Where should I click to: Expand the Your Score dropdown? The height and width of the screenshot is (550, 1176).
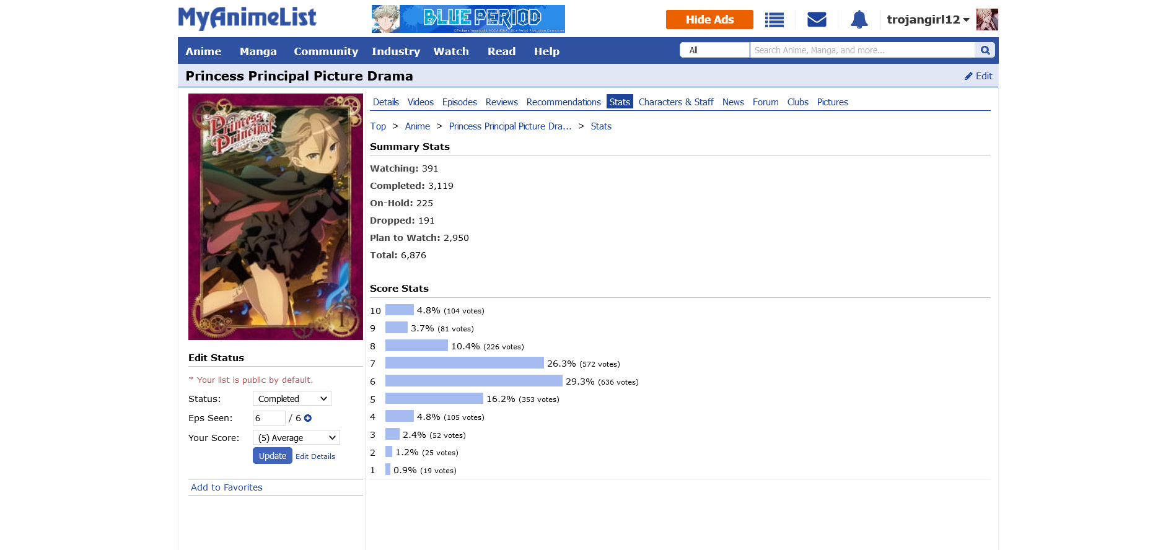(x=296, y=438)
